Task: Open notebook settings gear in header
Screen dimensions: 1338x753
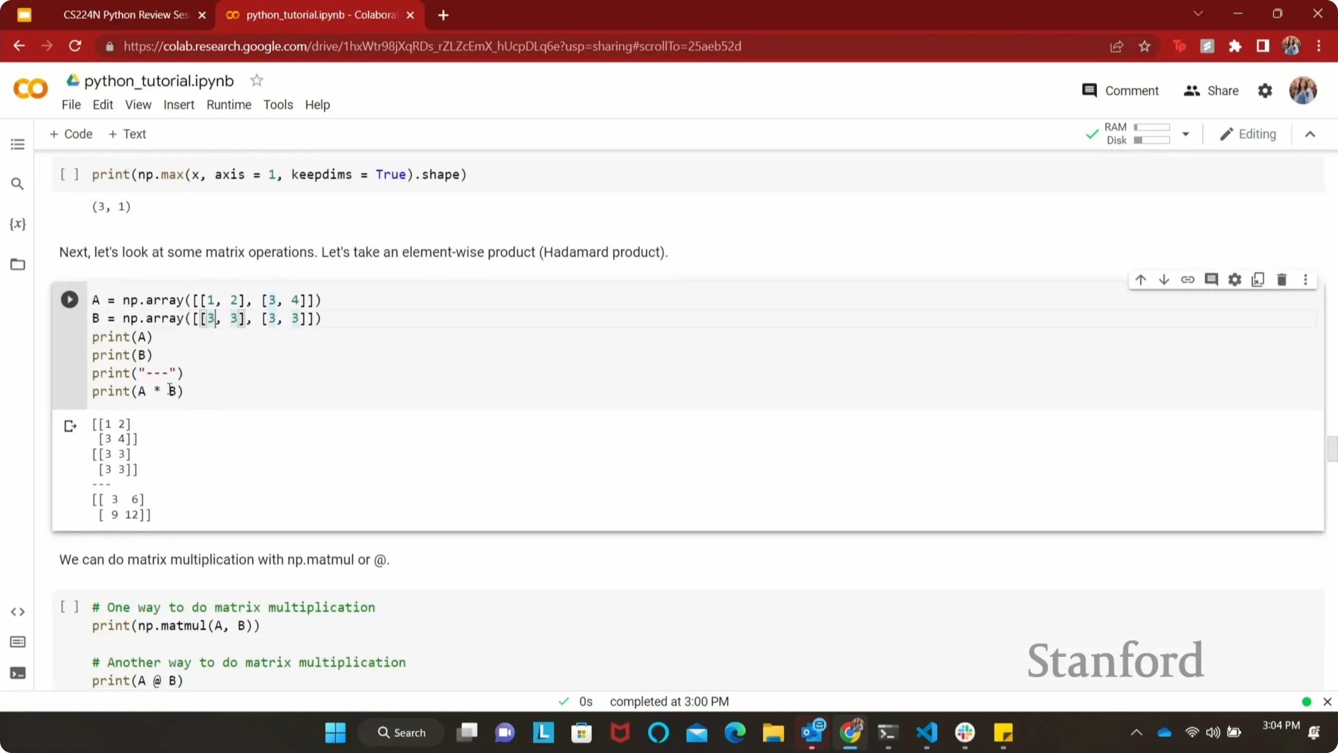Action: pyautogui.click(x=1265, y=91)
